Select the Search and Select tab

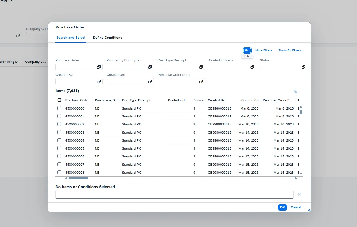point(71,38)
